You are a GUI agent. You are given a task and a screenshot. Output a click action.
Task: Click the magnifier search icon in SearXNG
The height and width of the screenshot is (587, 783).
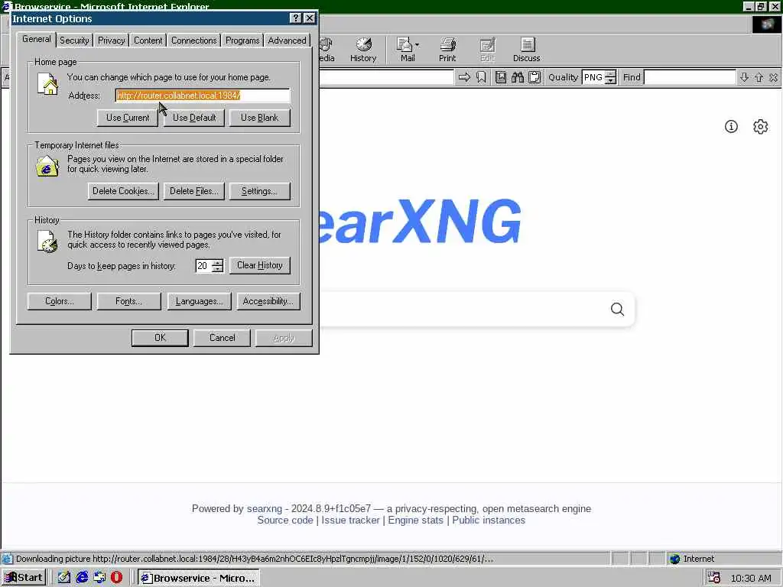(617, 310)
